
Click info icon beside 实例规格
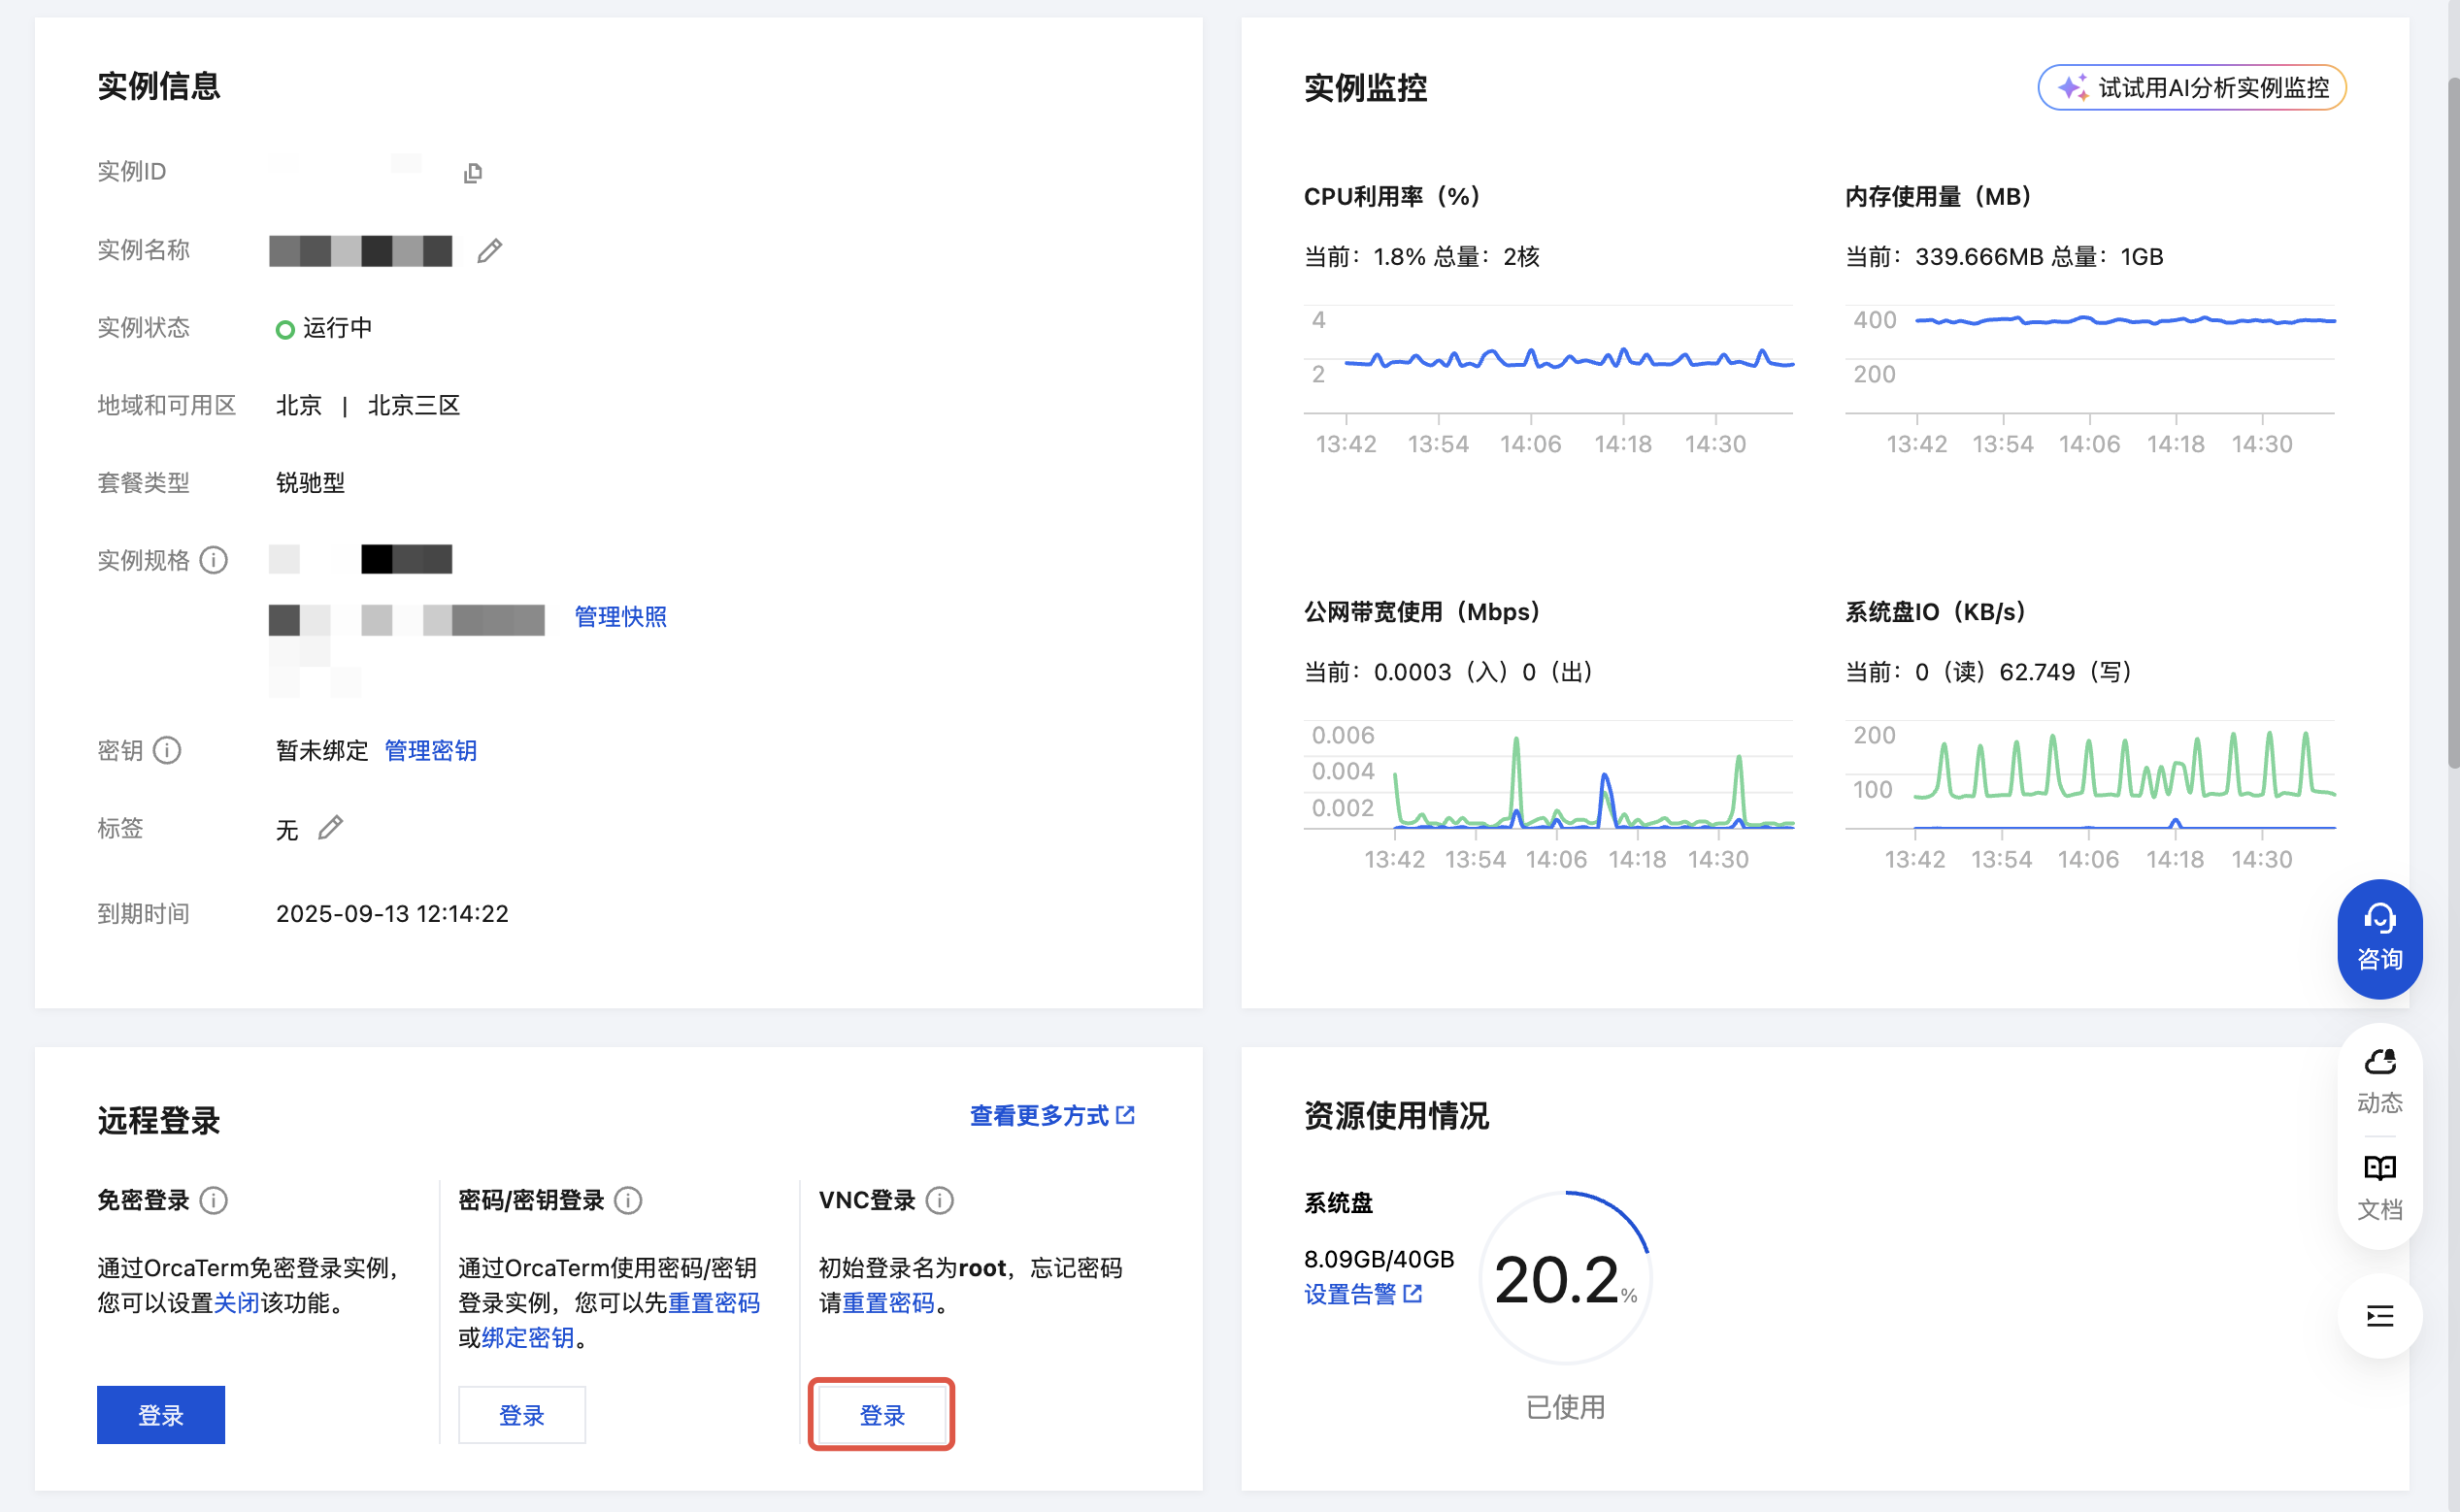(x=213, y=560)
